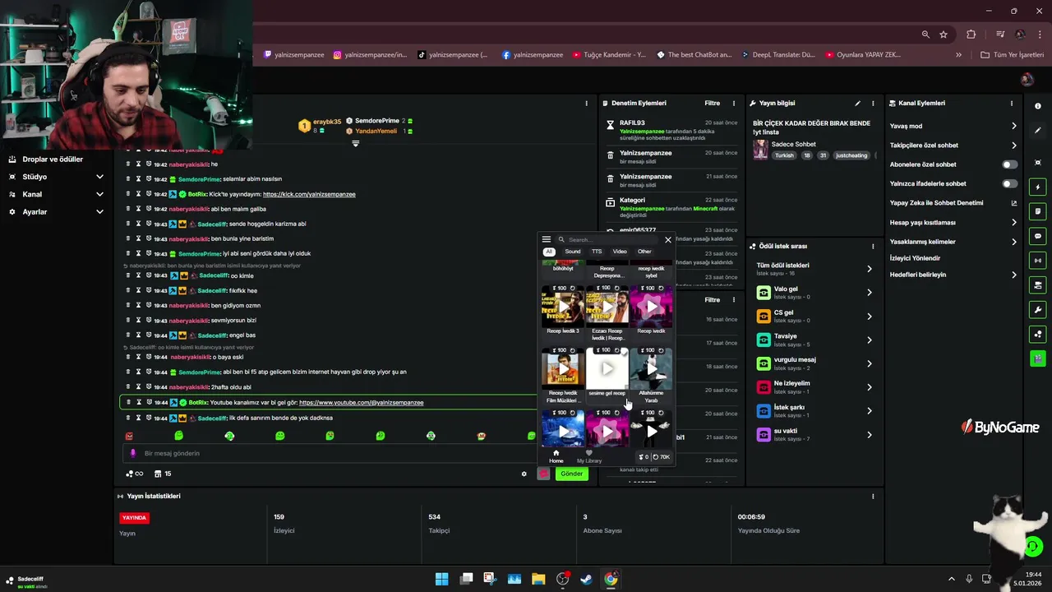Select the Sound filter tab
The width and height of the screenshot is (1052, 592).
coord(573,252)
